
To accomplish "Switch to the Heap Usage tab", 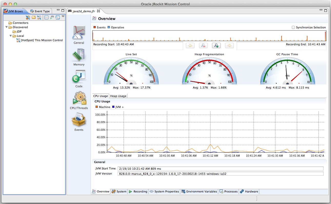I will coord(118,96).
